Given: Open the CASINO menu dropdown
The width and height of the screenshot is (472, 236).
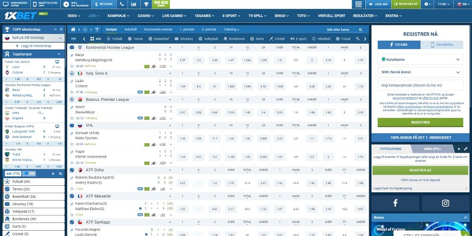Looking at the screenshot, I should (146, 16).
